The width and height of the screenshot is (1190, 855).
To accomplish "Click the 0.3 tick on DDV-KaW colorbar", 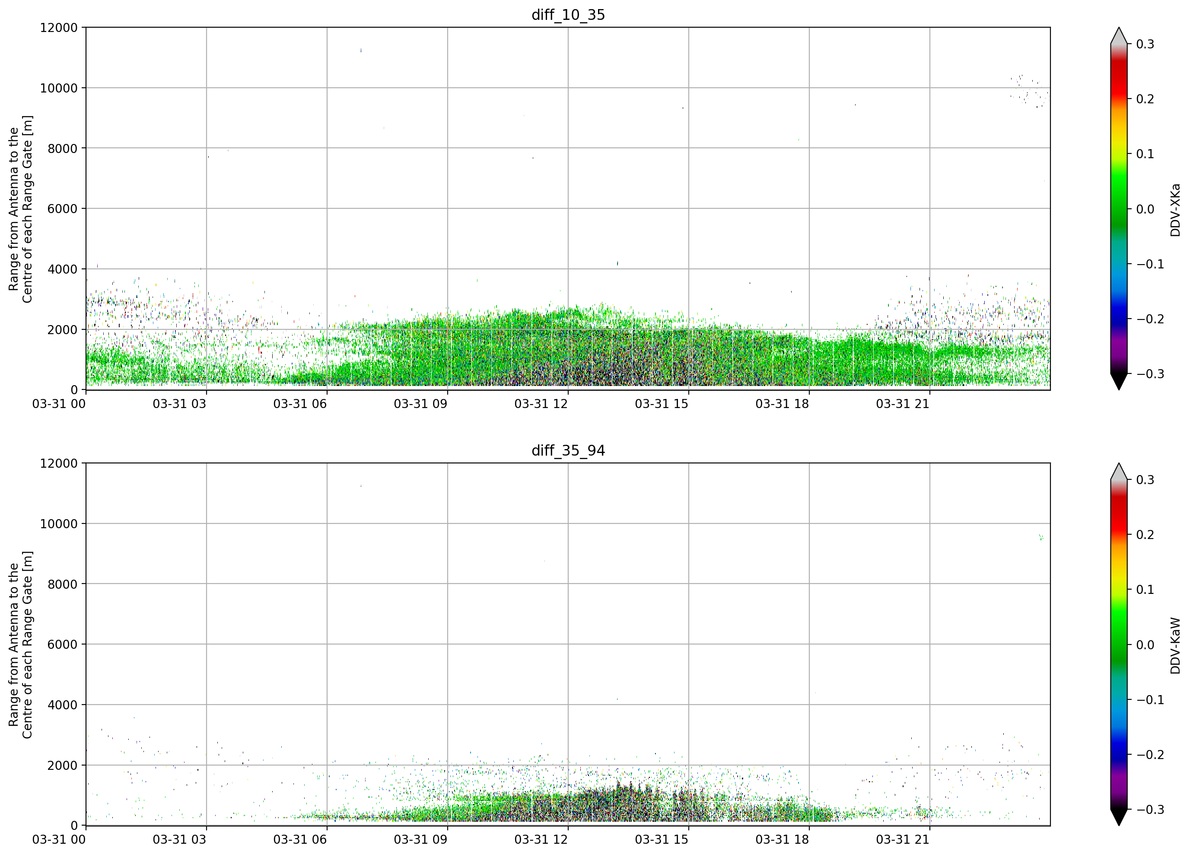I will click(1145, 480).
